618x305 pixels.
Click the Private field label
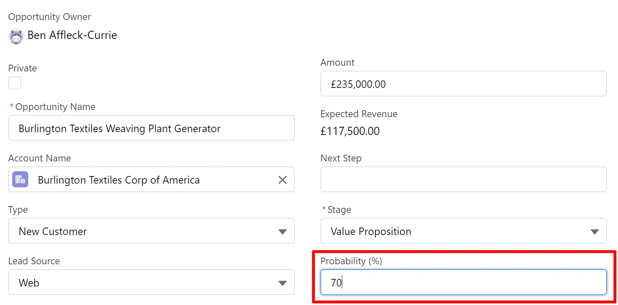tap(23, 68)
